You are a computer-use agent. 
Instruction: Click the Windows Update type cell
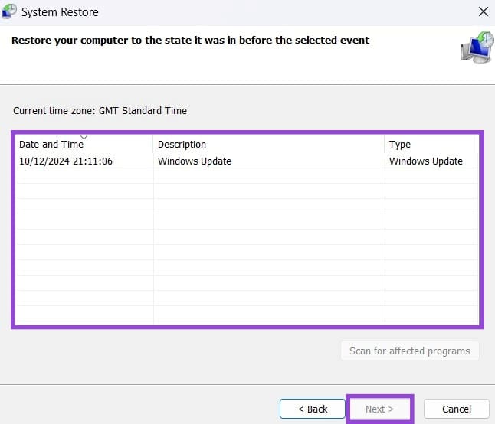[425, 161]
